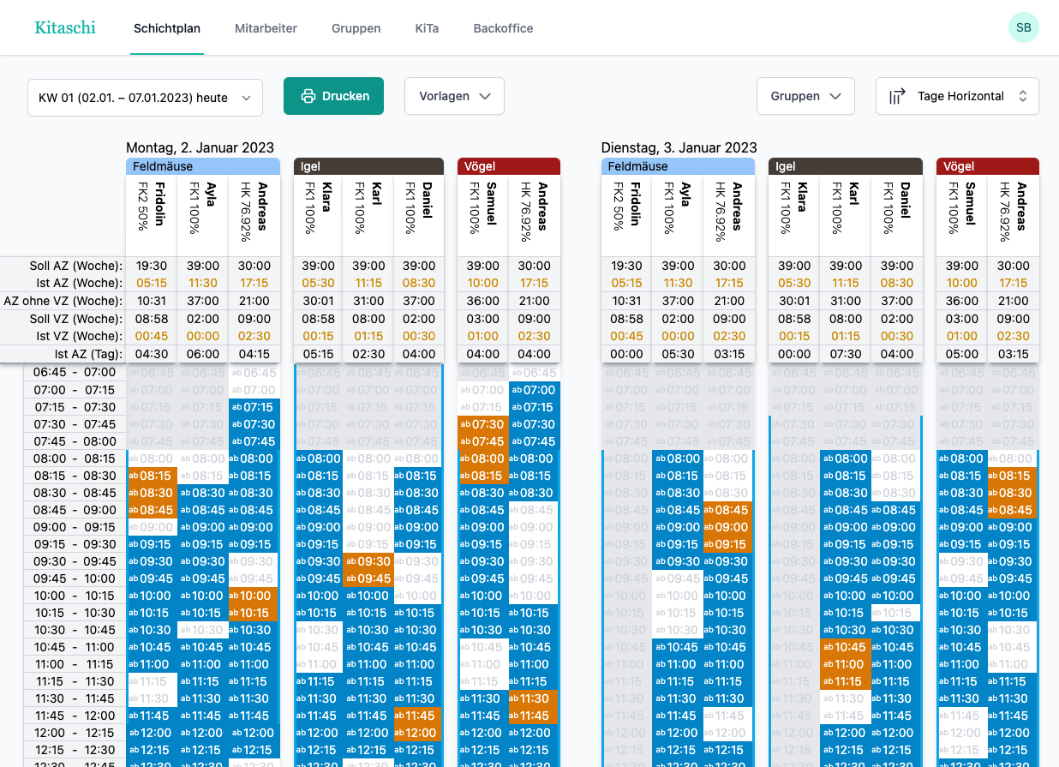Click the calendar week selector chevron
This screenshot has width=1059, height=767.
pos(247,98)
